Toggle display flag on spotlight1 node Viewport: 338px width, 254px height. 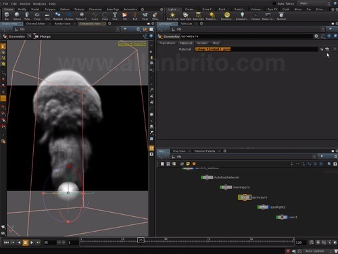pos(268,207)
